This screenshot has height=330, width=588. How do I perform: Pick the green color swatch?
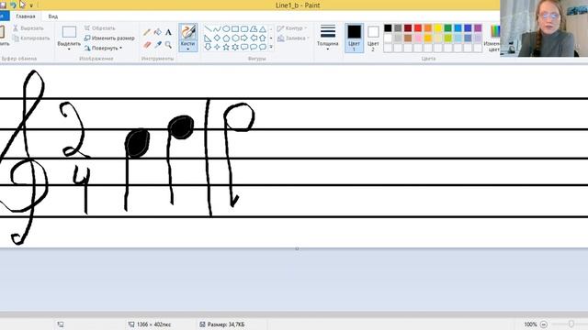447,28
